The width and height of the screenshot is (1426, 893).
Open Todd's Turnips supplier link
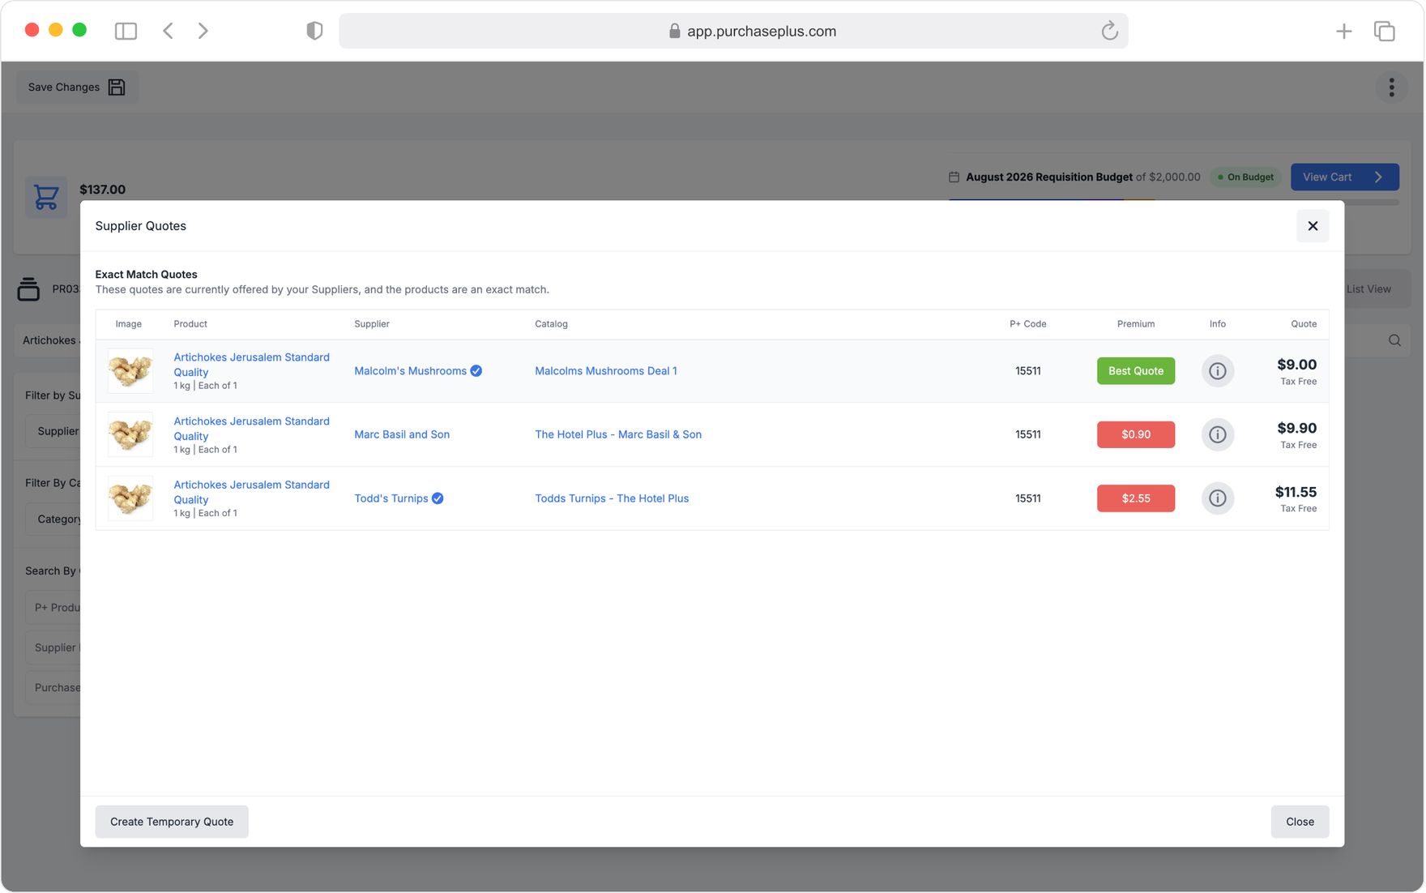click(391, 498)
